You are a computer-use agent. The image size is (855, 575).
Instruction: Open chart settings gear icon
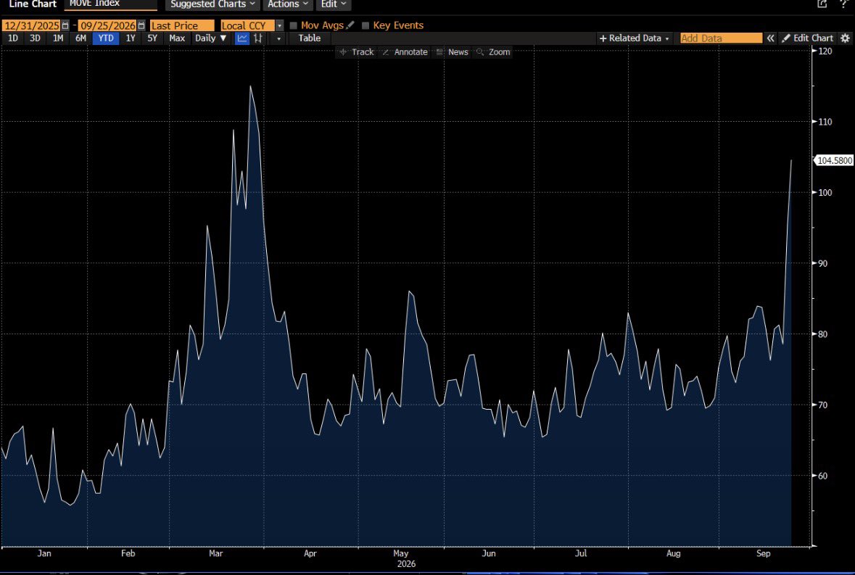click(x=845, y=38)
